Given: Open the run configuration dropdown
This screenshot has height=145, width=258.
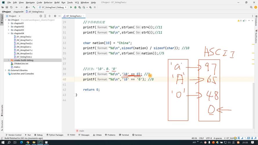Looking at the screenshot, I should [52, 7].
